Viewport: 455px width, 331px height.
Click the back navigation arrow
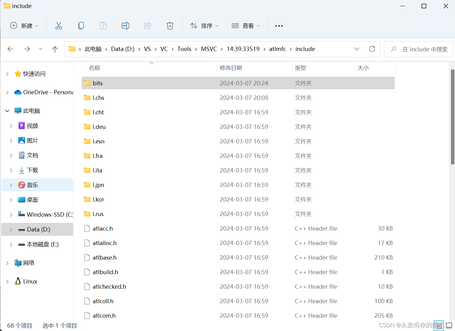coord(10,49)
